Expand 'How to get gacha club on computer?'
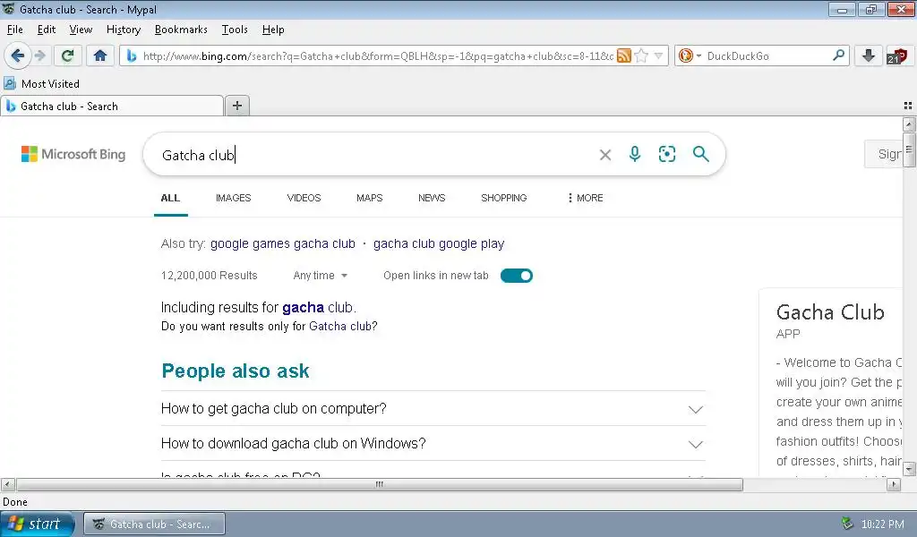Viewport: 917px width, 537px height. (433, 408)
